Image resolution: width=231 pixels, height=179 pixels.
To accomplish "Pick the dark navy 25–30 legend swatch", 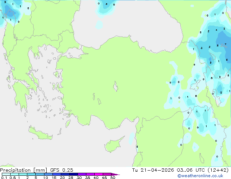I will [x=74, y=174].
